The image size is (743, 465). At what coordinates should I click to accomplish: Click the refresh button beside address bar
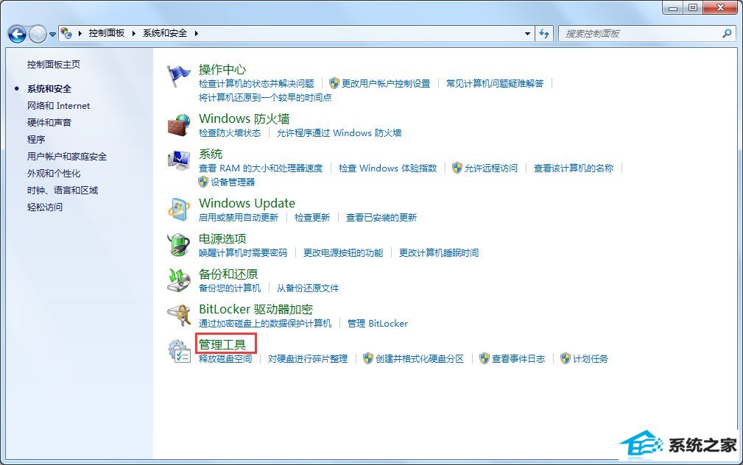tap(544, 34)
